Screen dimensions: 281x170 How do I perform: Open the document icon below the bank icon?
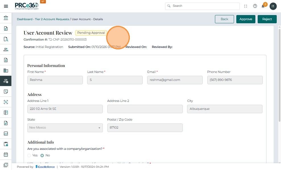tap(6, 29)
